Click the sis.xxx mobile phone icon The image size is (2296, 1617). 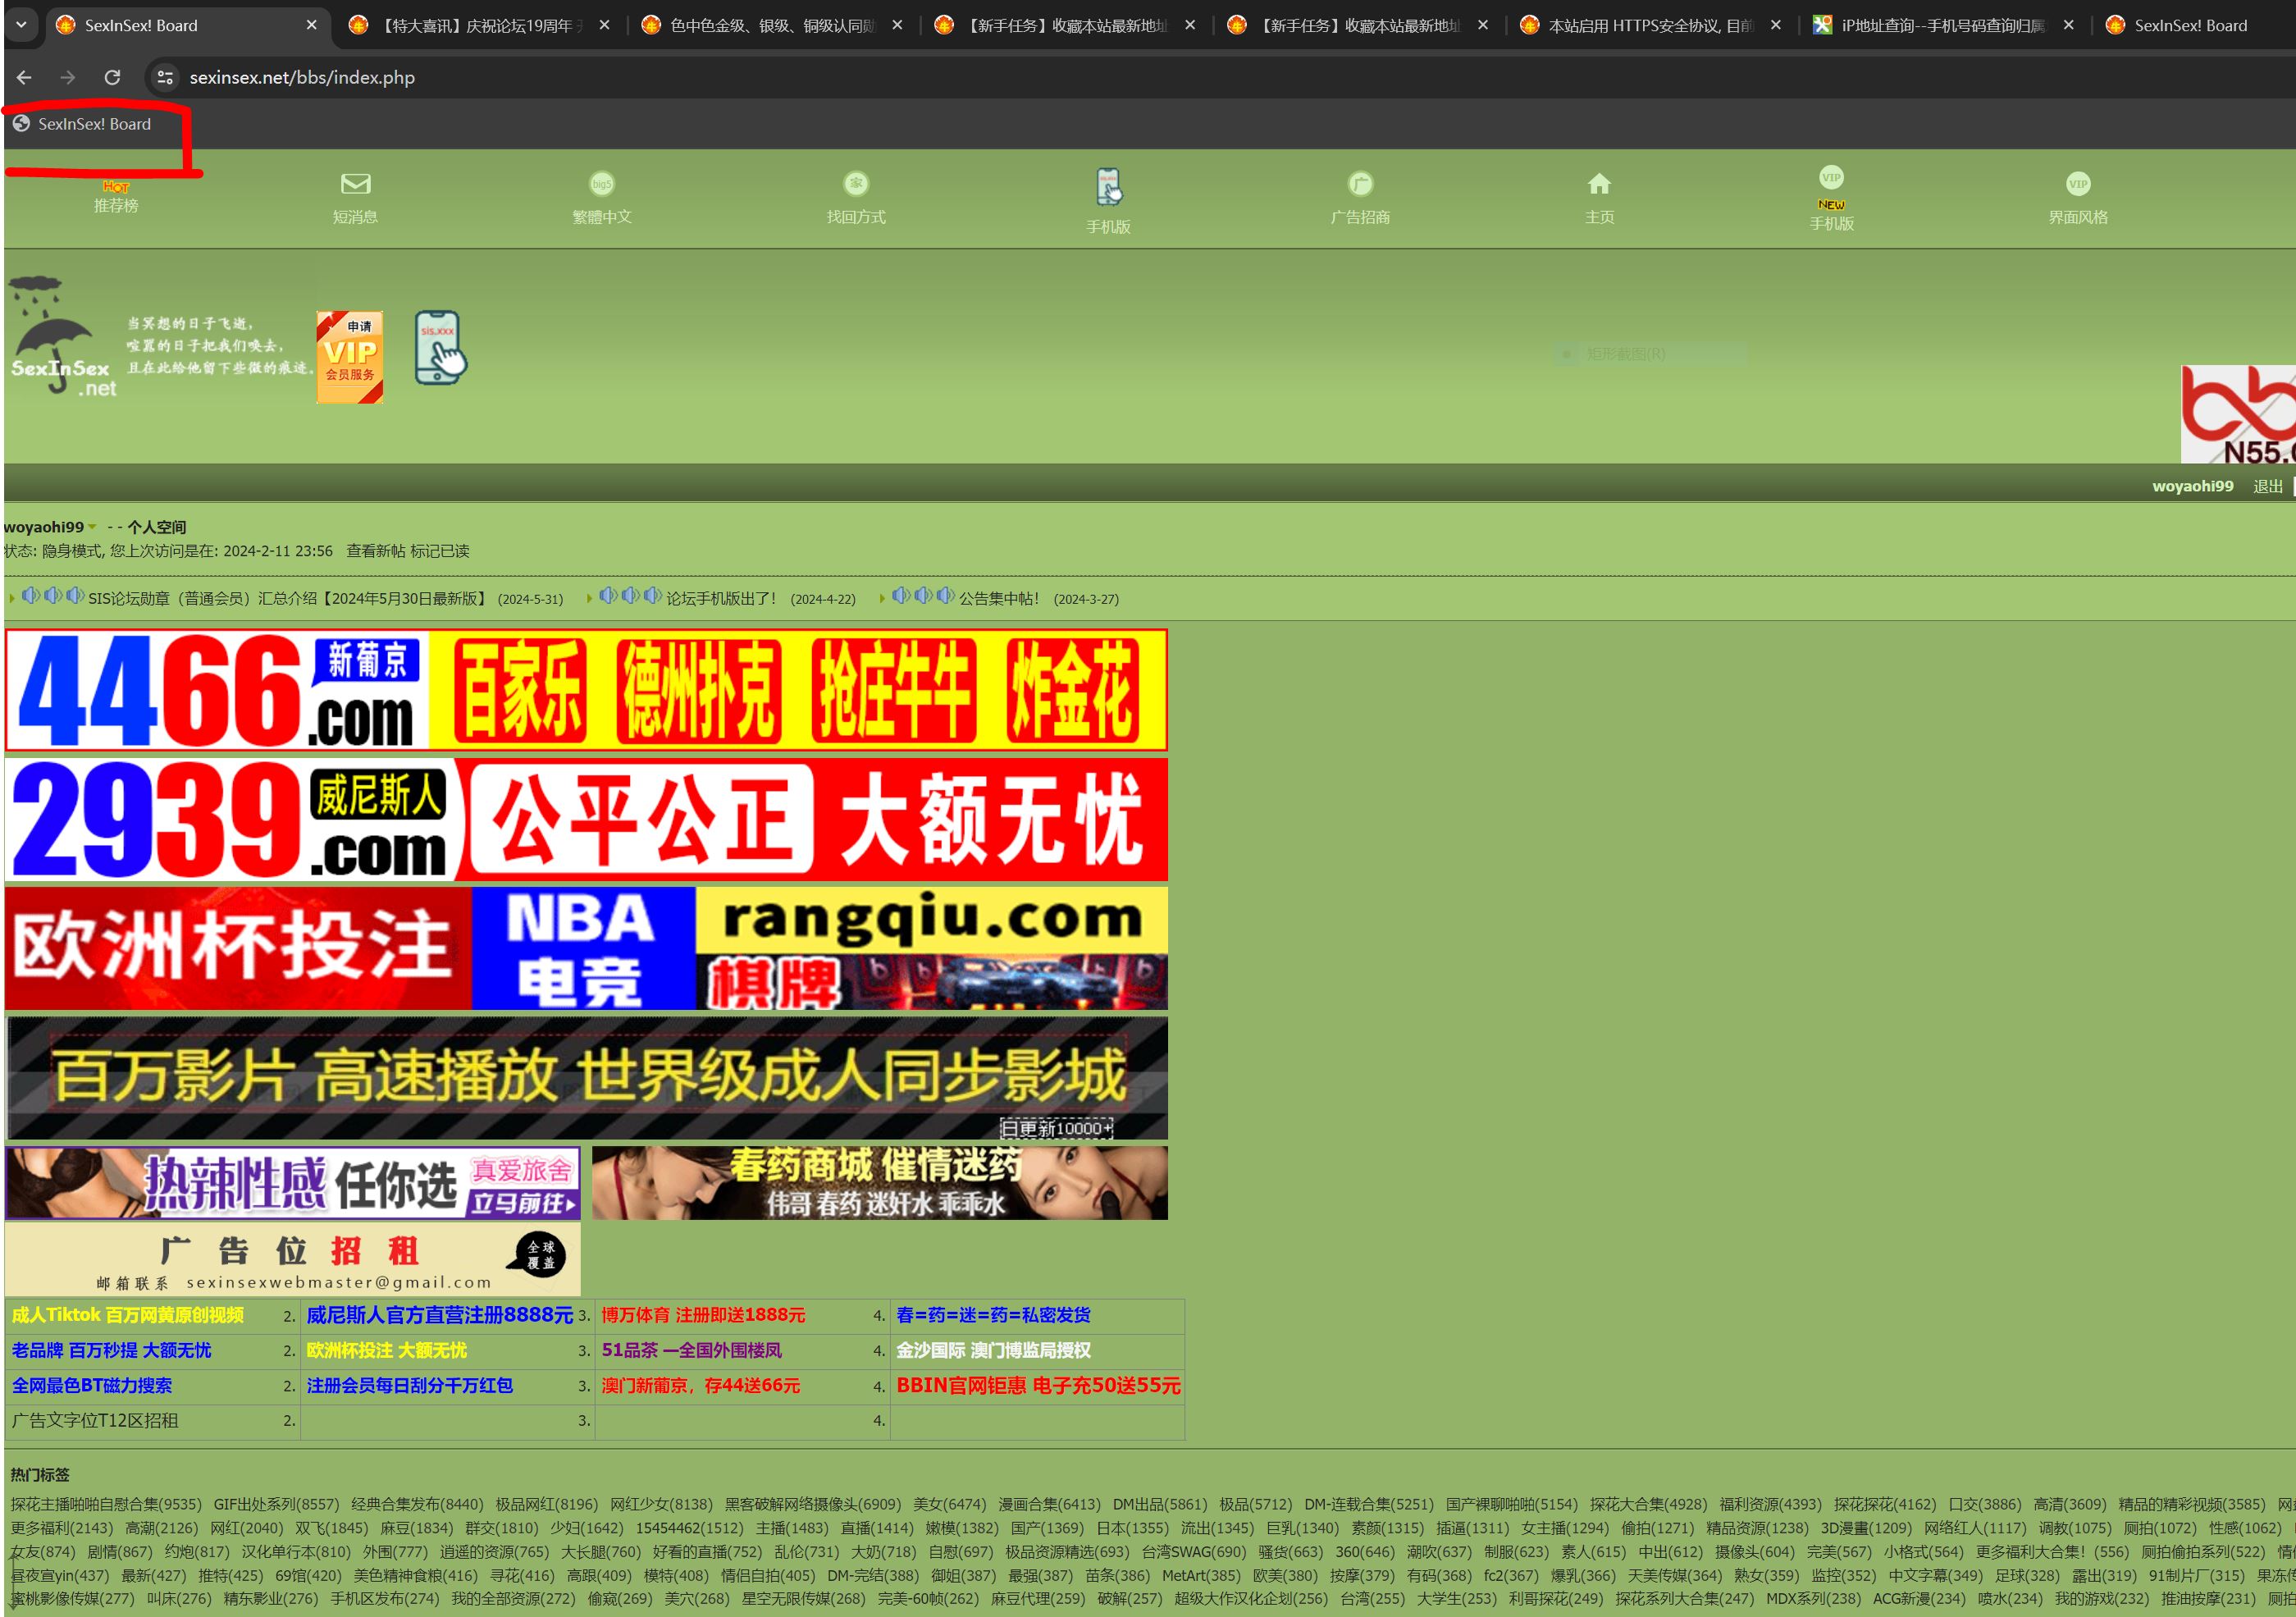[x=441, y=348]
